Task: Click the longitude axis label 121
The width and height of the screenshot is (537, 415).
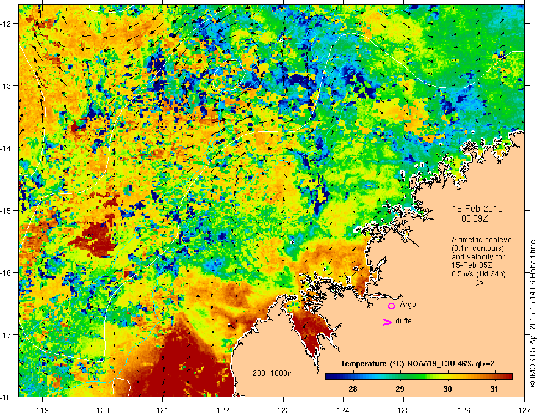Action: coord(163,410)
